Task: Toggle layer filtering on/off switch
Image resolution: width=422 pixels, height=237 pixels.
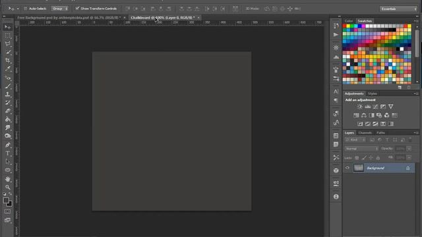Action: coord(410,140)
